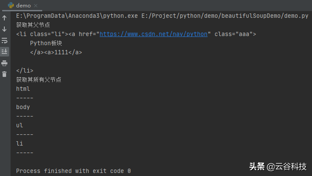Click the Print console output icon
This screenshot has height=176, width=312.
point(4,63)
